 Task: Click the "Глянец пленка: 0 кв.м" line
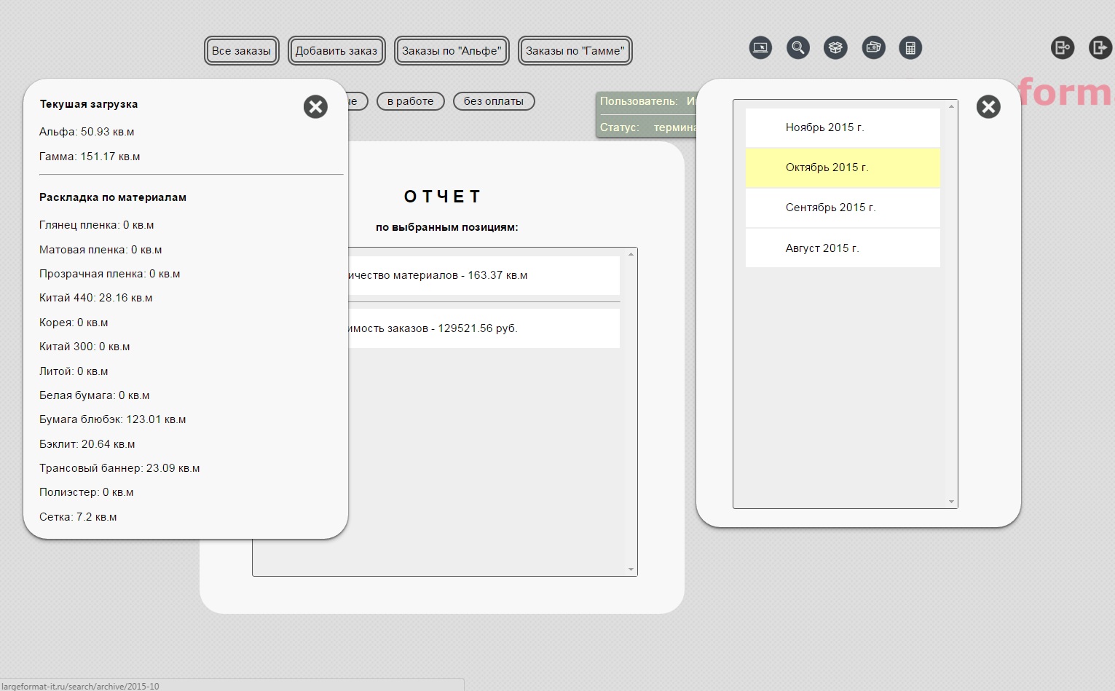[x=97, y=225]
